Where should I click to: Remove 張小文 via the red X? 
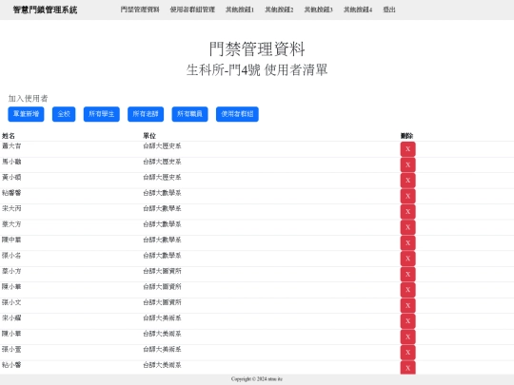click(407, 305)
